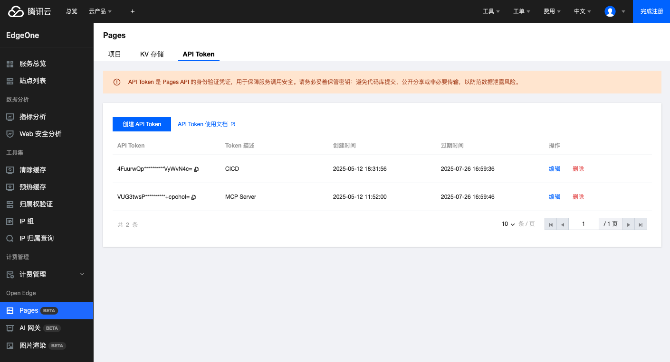Viewport: 670px width, 362px height.
Task: Open the 10 条/页 page size dropdown
Action: pyautogui.click(x=508, y=224)
